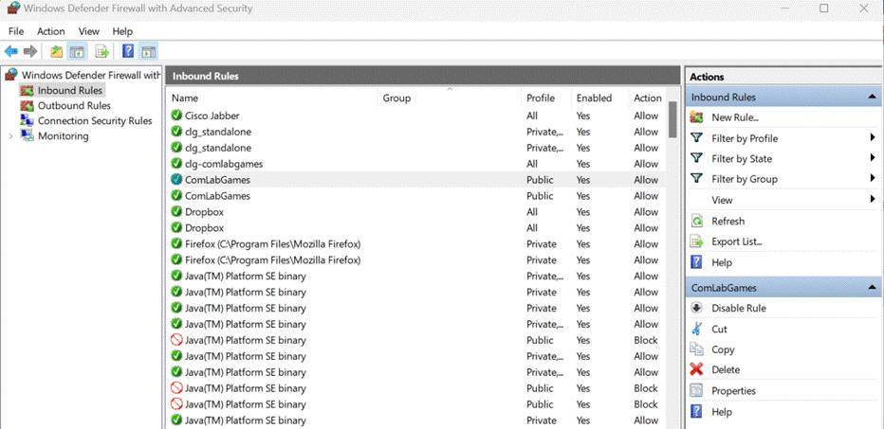
Task: Sort by the Profile column header
Action: tap(545, 98)
